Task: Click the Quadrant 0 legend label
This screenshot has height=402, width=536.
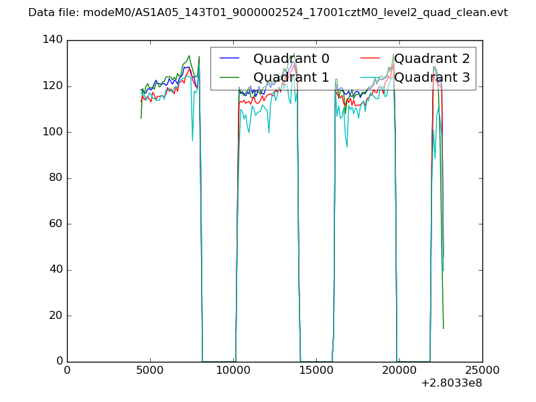Action: 291,59
